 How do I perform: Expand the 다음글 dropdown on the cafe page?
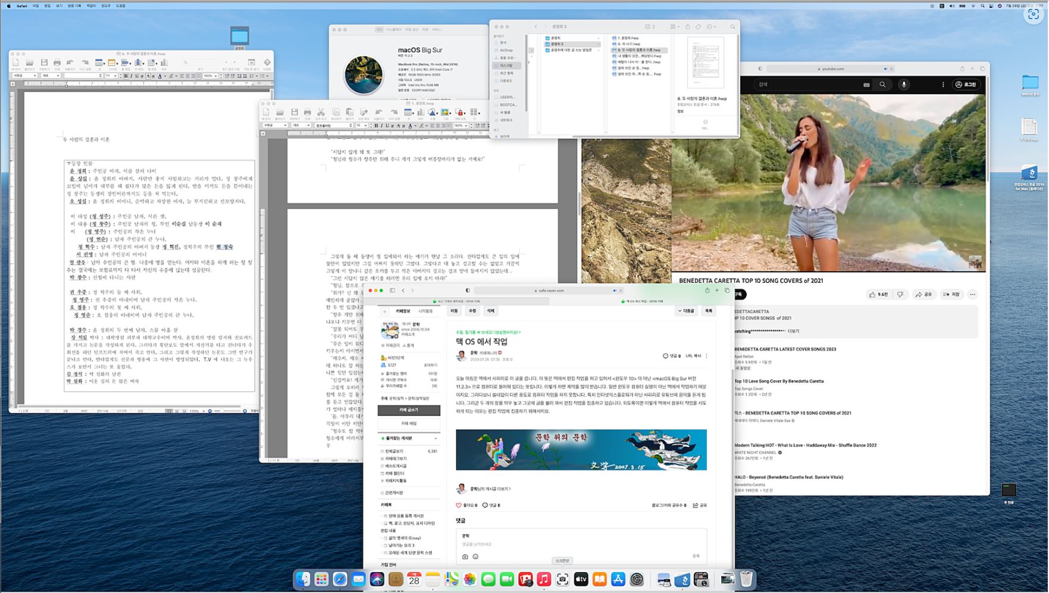686,311
